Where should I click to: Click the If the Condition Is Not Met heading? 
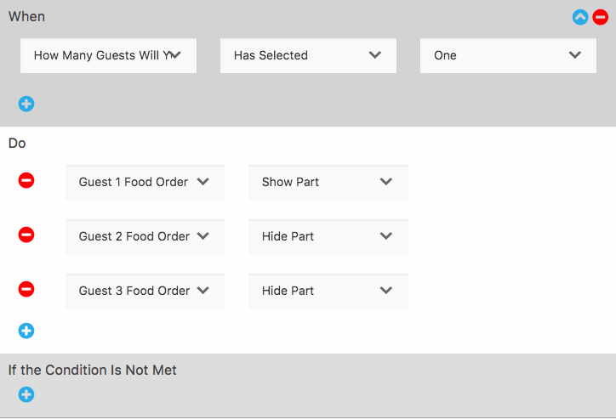93,370
